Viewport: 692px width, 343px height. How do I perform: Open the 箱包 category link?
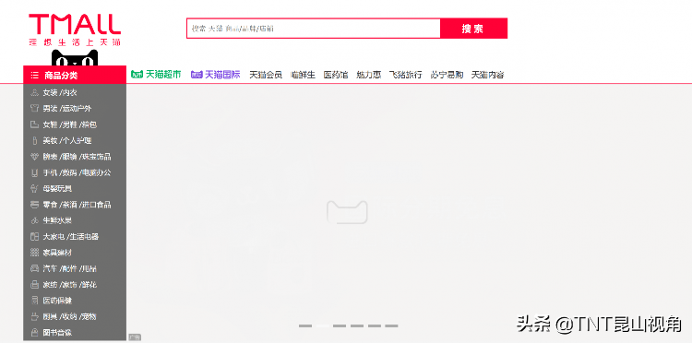(89, 124)
